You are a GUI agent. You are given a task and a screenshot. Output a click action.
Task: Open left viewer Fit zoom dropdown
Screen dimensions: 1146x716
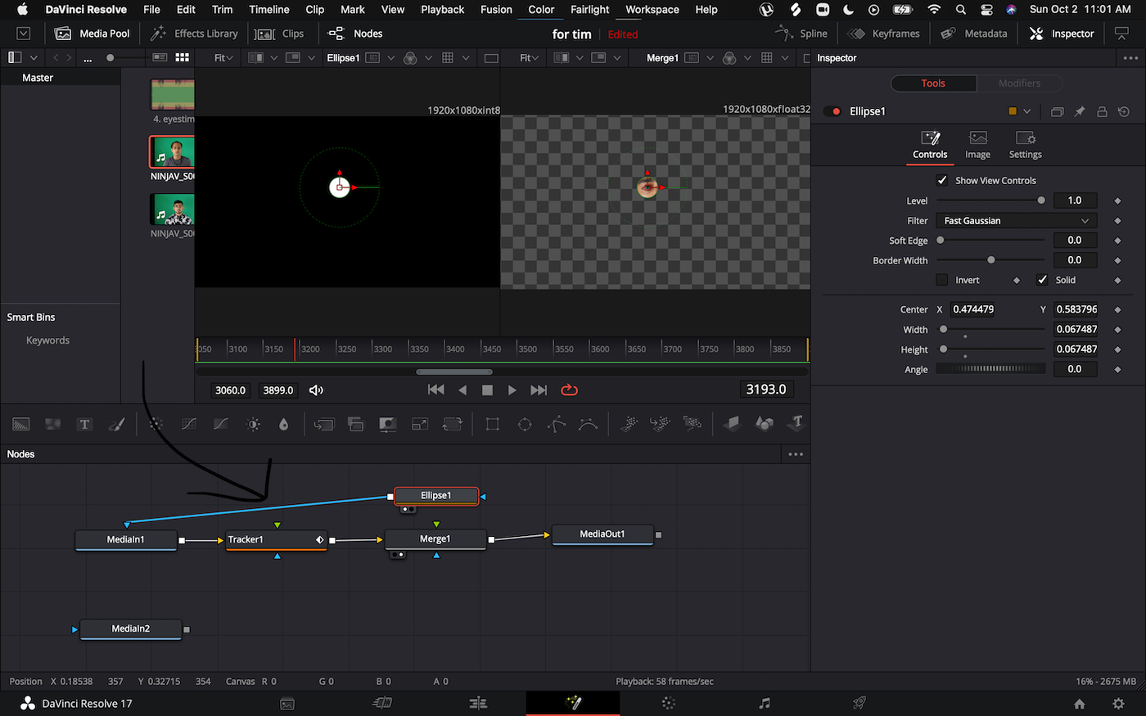click(223, 58)
